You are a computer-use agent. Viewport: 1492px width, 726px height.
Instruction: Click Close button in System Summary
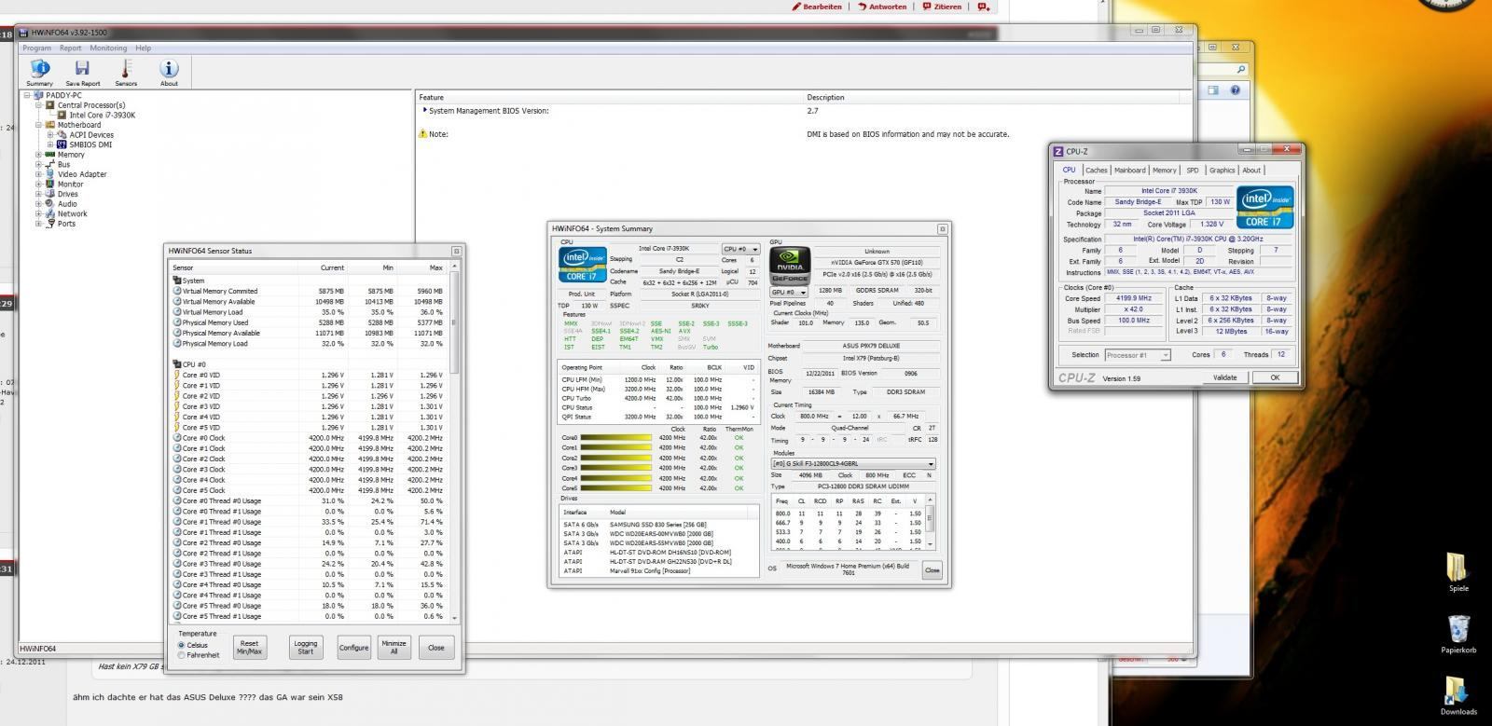pos(932,570)
